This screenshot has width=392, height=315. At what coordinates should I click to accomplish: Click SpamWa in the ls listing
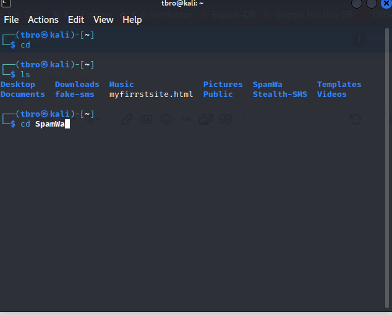[267, 85]
